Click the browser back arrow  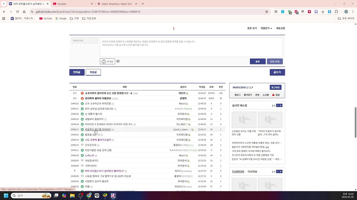4,12
